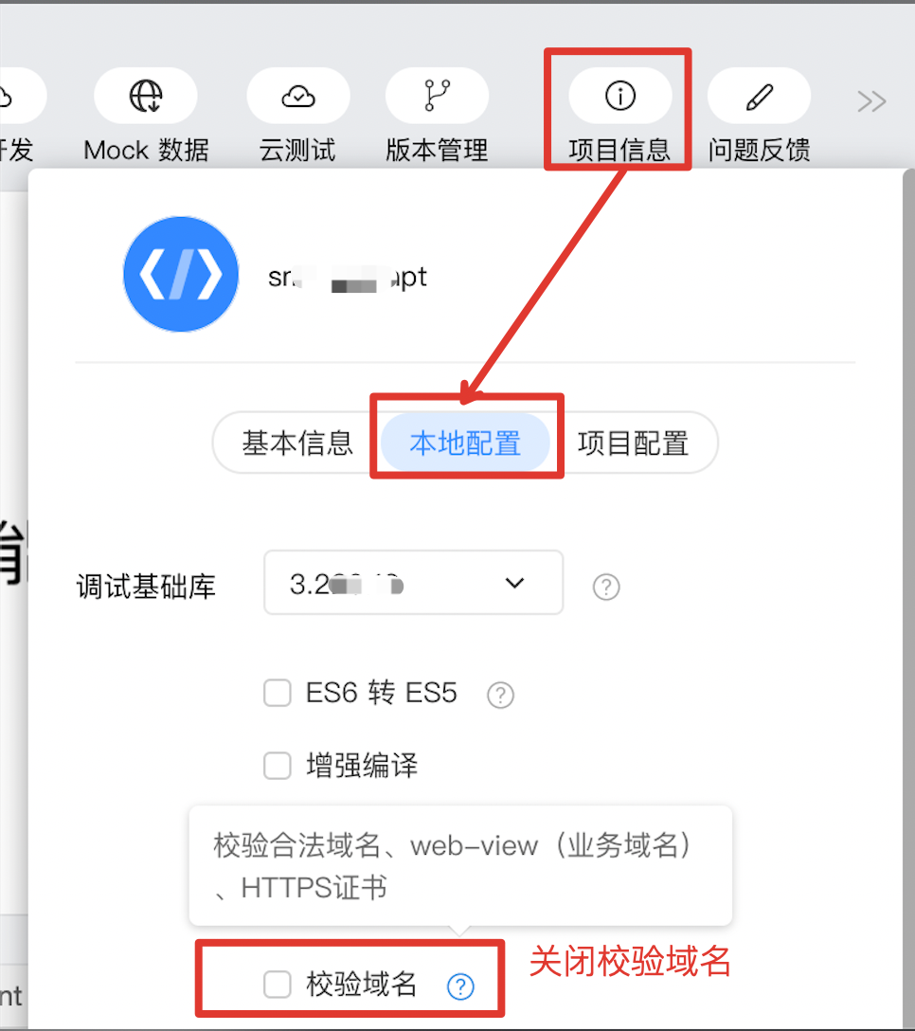This screenshot has width=915, height=1031.
Task: Click the 项目信息 info icon
Action: pyautogui.click(x=619, y=96)
